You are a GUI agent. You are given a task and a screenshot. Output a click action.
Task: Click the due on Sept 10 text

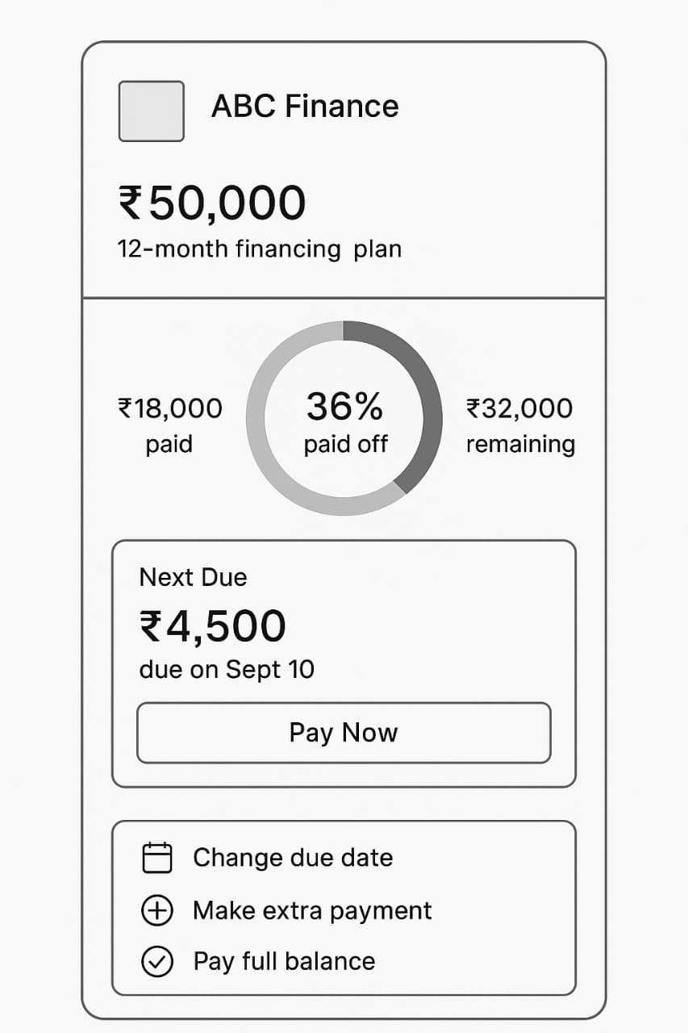coord(227,669)
